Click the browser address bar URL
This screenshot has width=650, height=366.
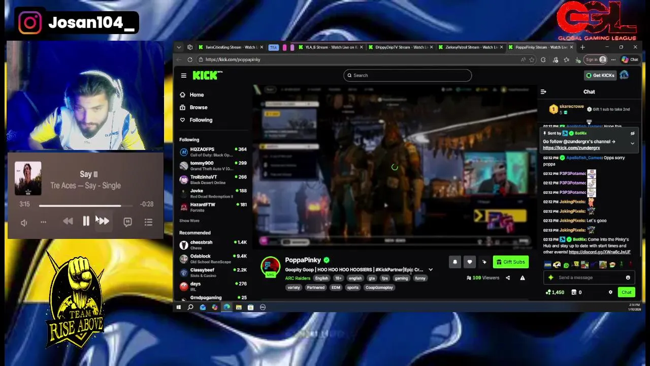[233, 59]
